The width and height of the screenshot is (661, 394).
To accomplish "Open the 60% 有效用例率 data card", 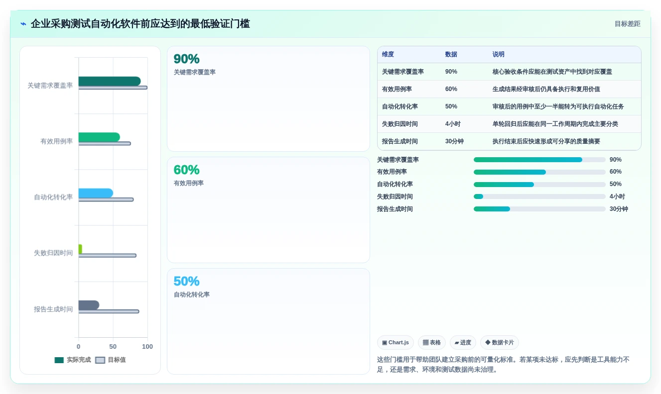I will point(268,210).
